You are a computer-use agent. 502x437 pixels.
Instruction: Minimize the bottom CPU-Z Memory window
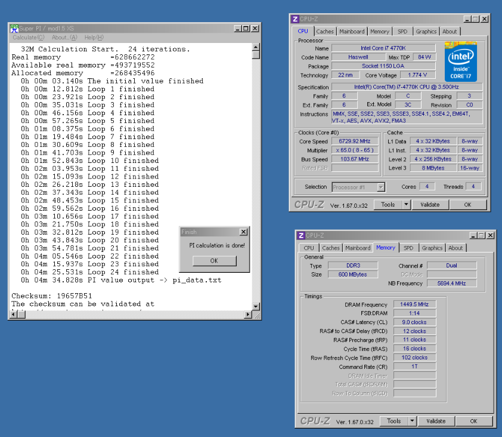[x=473, y=235]
